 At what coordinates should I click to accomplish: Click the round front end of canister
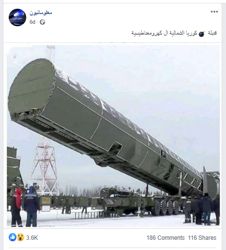coord(31,86)
